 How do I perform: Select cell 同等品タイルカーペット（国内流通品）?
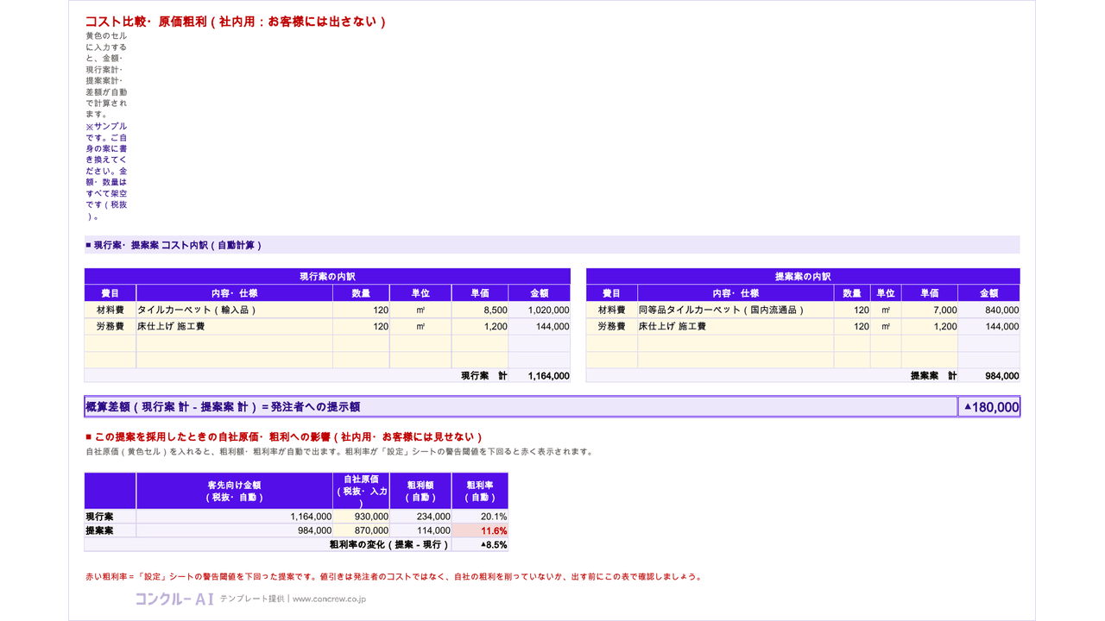[x=736, y=310]
